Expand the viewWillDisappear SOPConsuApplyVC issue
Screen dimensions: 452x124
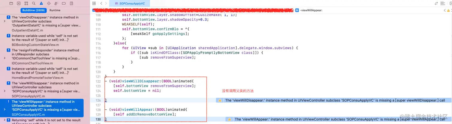4,91
